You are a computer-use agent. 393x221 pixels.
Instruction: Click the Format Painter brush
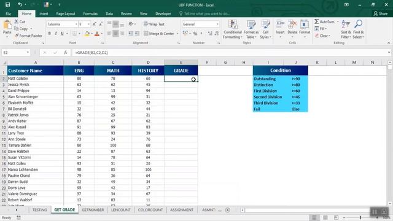(17, 36)
